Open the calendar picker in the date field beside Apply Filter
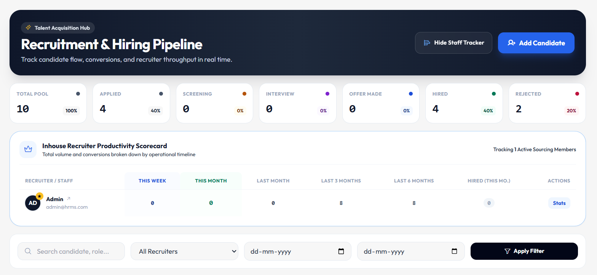597x275 pixels. point(454,251)
